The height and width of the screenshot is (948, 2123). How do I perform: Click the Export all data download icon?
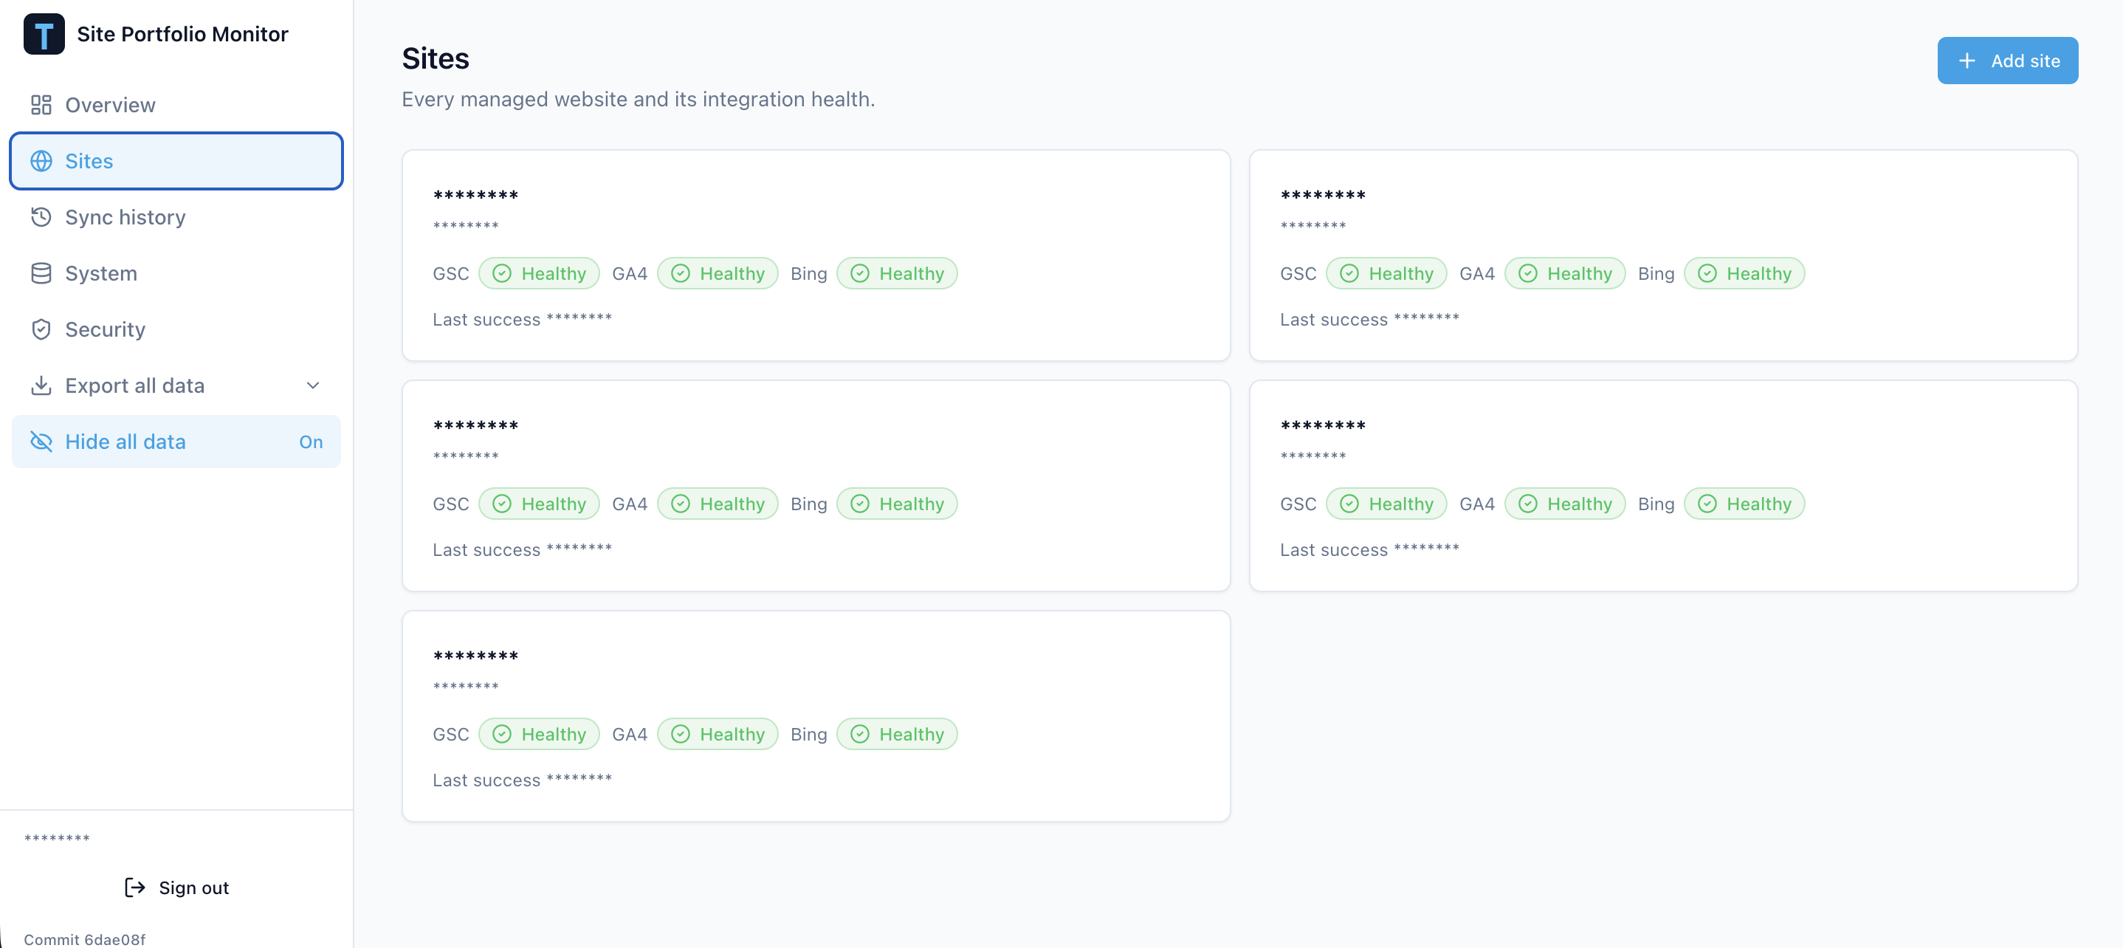[x=41, y=385]
